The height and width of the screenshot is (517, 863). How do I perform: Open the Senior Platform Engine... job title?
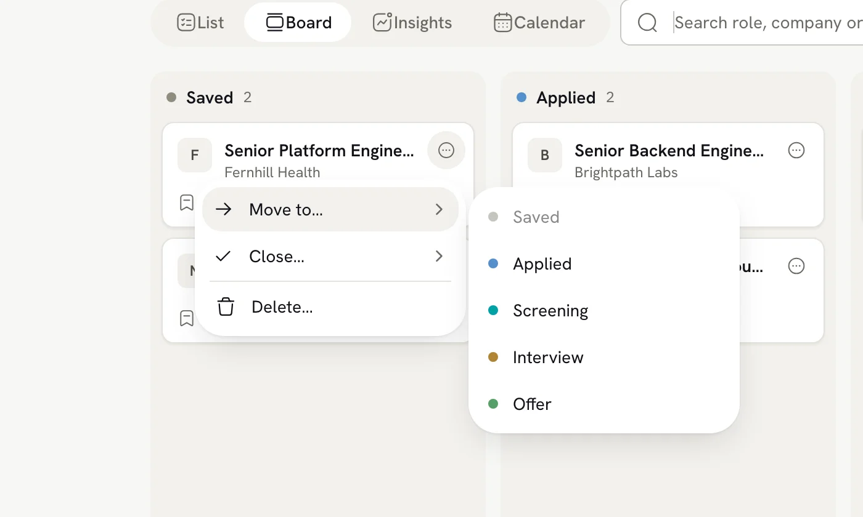coord(319,150)
